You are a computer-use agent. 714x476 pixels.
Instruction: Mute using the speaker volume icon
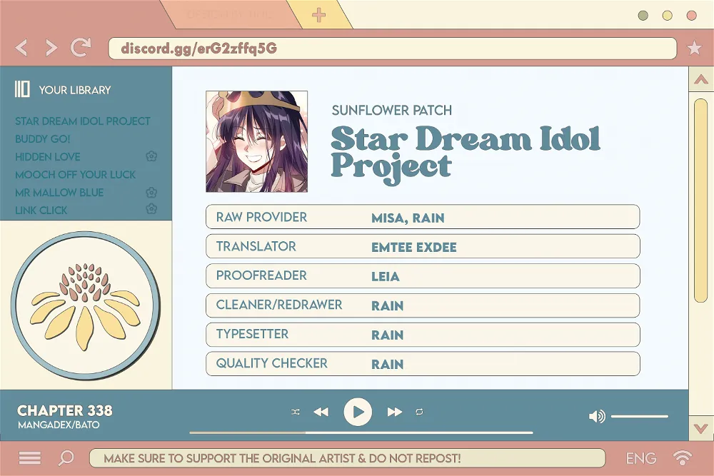pyautogui.click(x=597, y=416)
